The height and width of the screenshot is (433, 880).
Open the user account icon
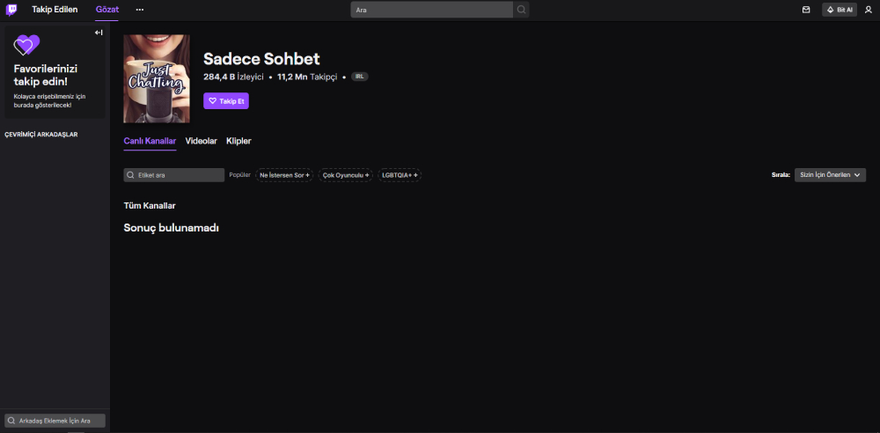[869, 10]
